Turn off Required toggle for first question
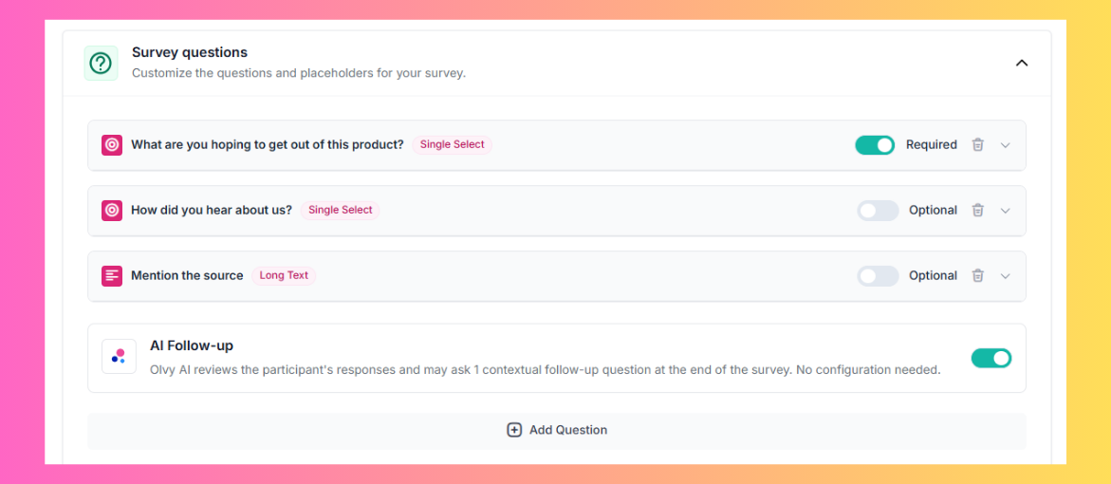Screen dimensions: 1111x484 coord(875,144)
